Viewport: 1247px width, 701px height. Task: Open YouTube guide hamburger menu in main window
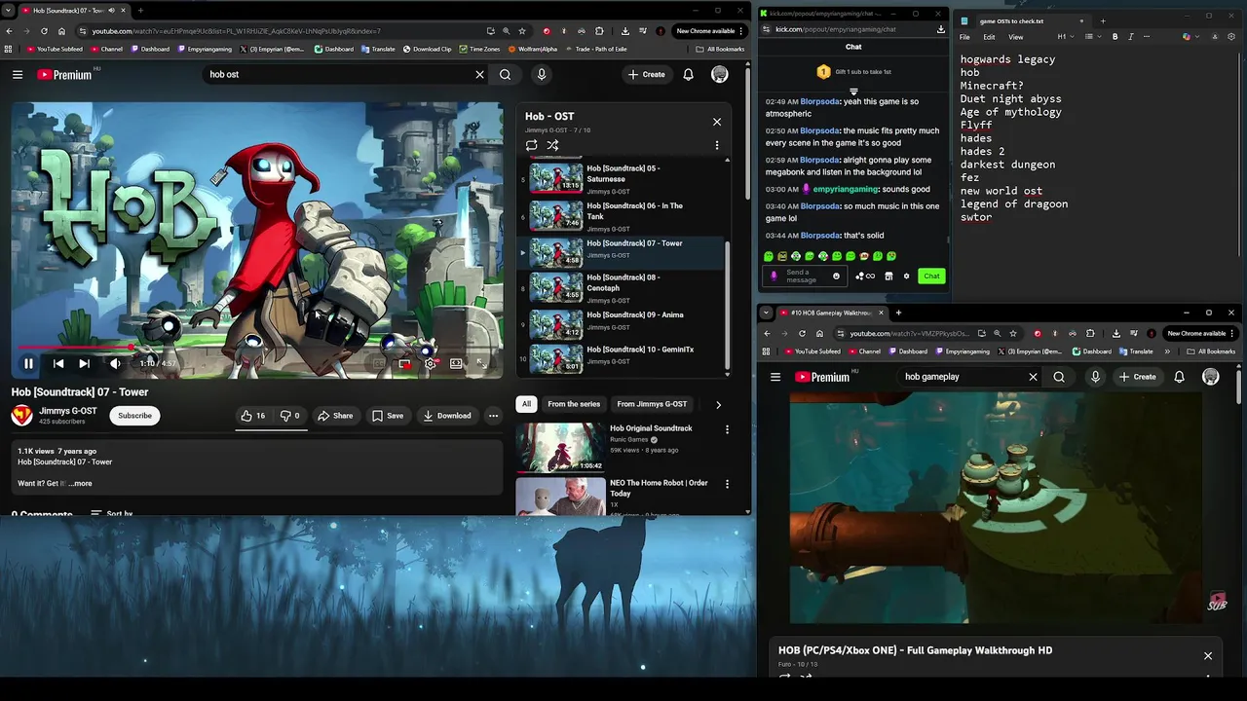click(18, 74)
